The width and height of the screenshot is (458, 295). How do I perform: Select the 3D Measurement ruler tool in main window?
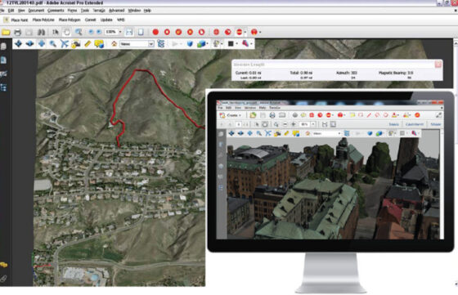pos(88,44)
